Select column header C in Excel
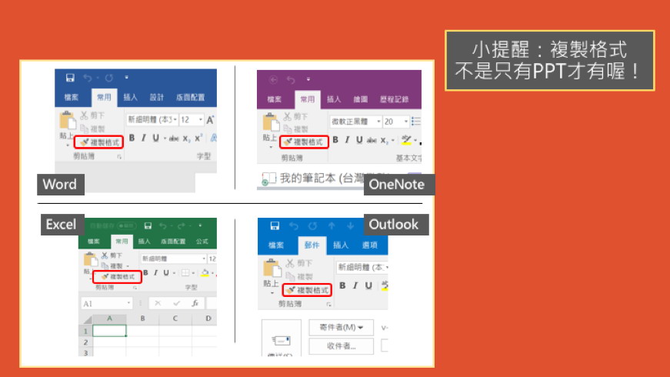 pyautogui.click(x=175, y=319)
